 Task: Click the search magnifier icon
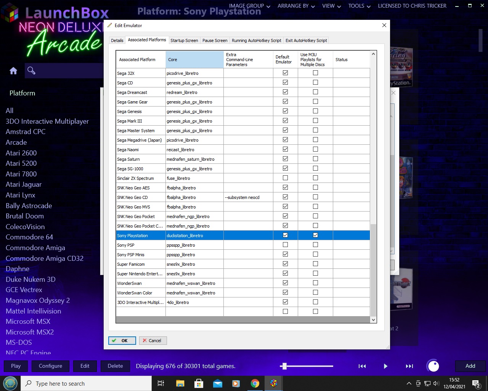[x=31, y=71]
